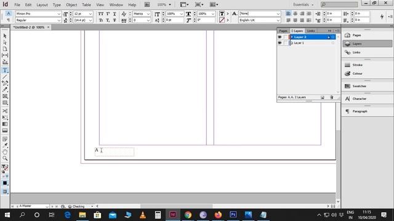Screen dimensions: 394x221
Task: Choose the Rectangle tool
Action: [5, 103]
